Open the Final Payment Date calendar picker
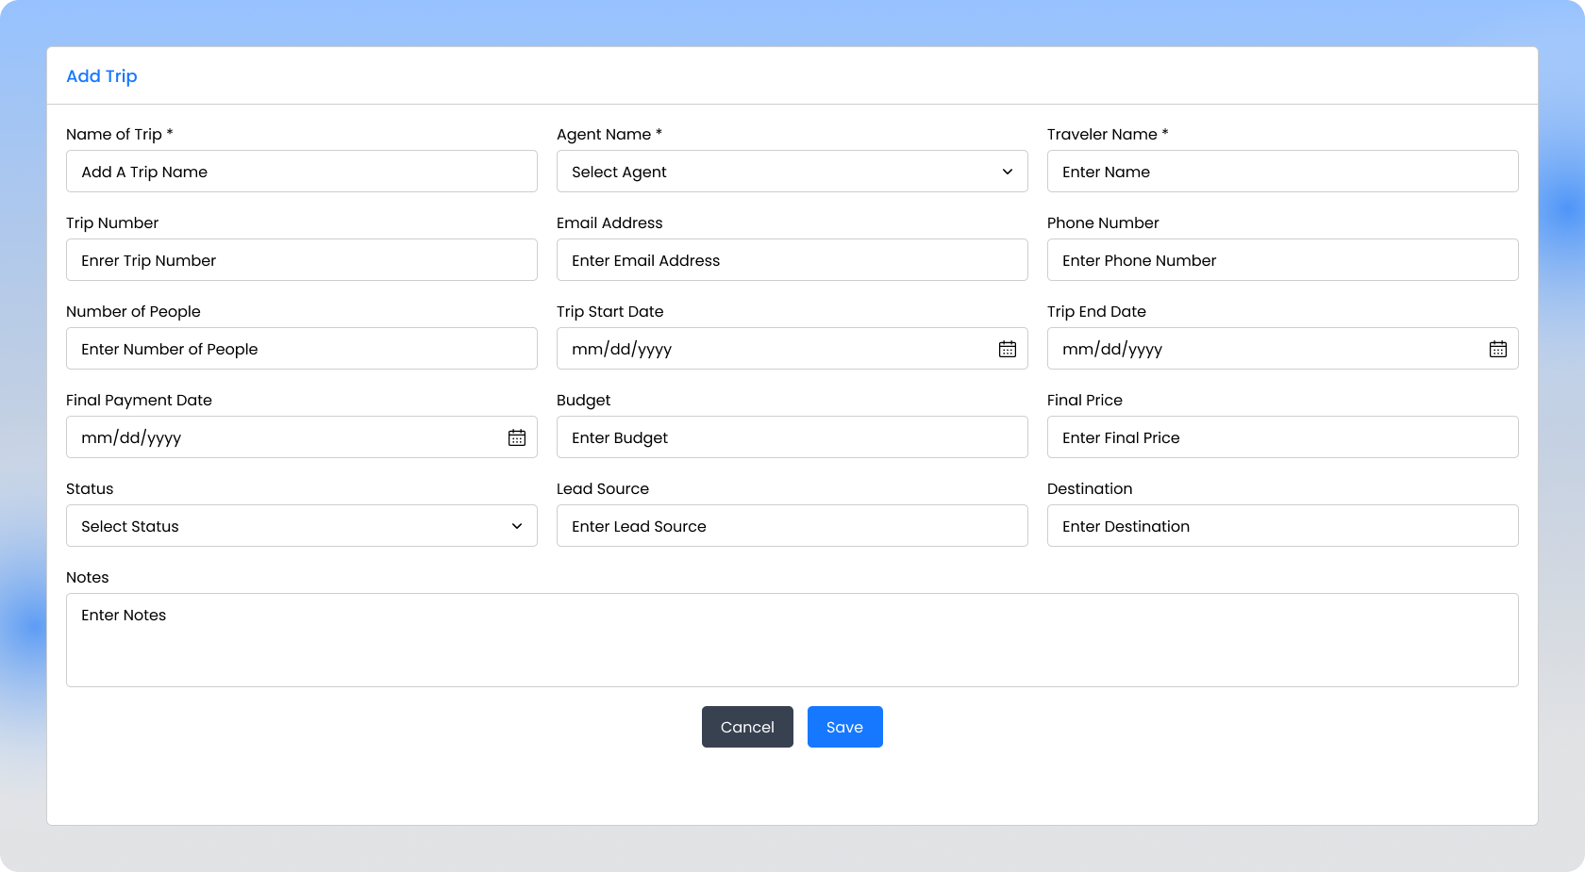 click(516, 437)
